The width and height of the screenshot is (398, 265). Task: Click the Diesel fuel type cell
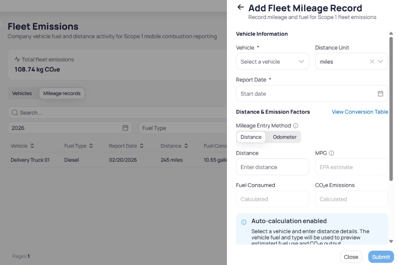pos(72,160)
